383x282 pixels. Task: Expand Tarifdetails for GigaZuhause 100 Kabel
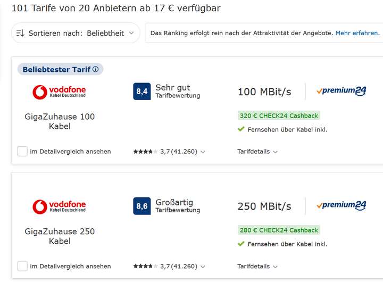tap(257, 152)
